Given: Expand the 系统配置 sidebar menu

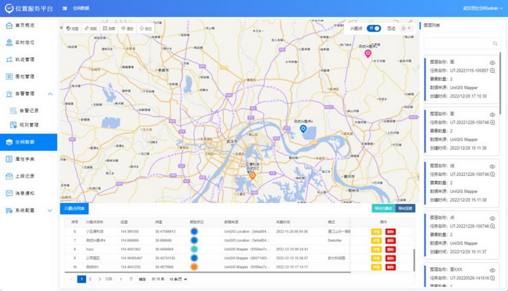Looking at the screenshot, I should pyautogui.click(x=50, y=210).
